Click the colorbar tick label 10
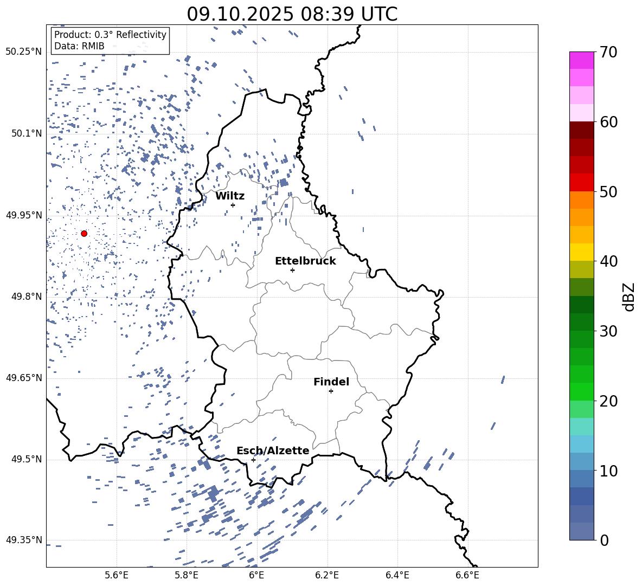Screen dimensions: 642x586 [x=608, y=471]
